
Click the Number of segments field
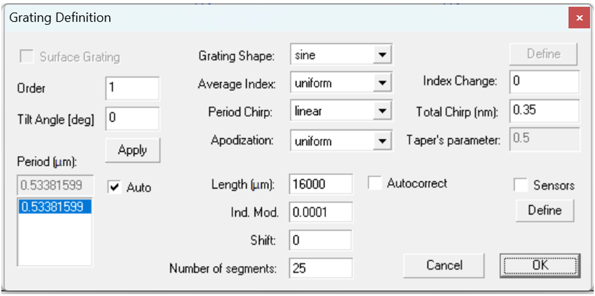point(320,268)
